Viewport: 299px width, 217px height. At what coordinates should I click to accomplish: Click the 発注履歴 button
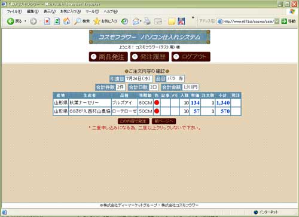pyautogui.click(x=149, y=57)
